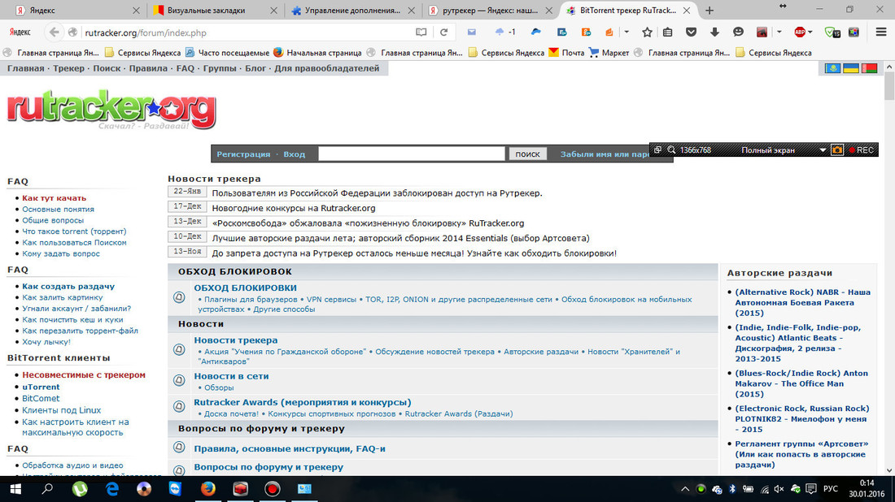The image size is (895, 502).
Task: Switch the РУС keyboard language indicator
Action: [831, 489]
